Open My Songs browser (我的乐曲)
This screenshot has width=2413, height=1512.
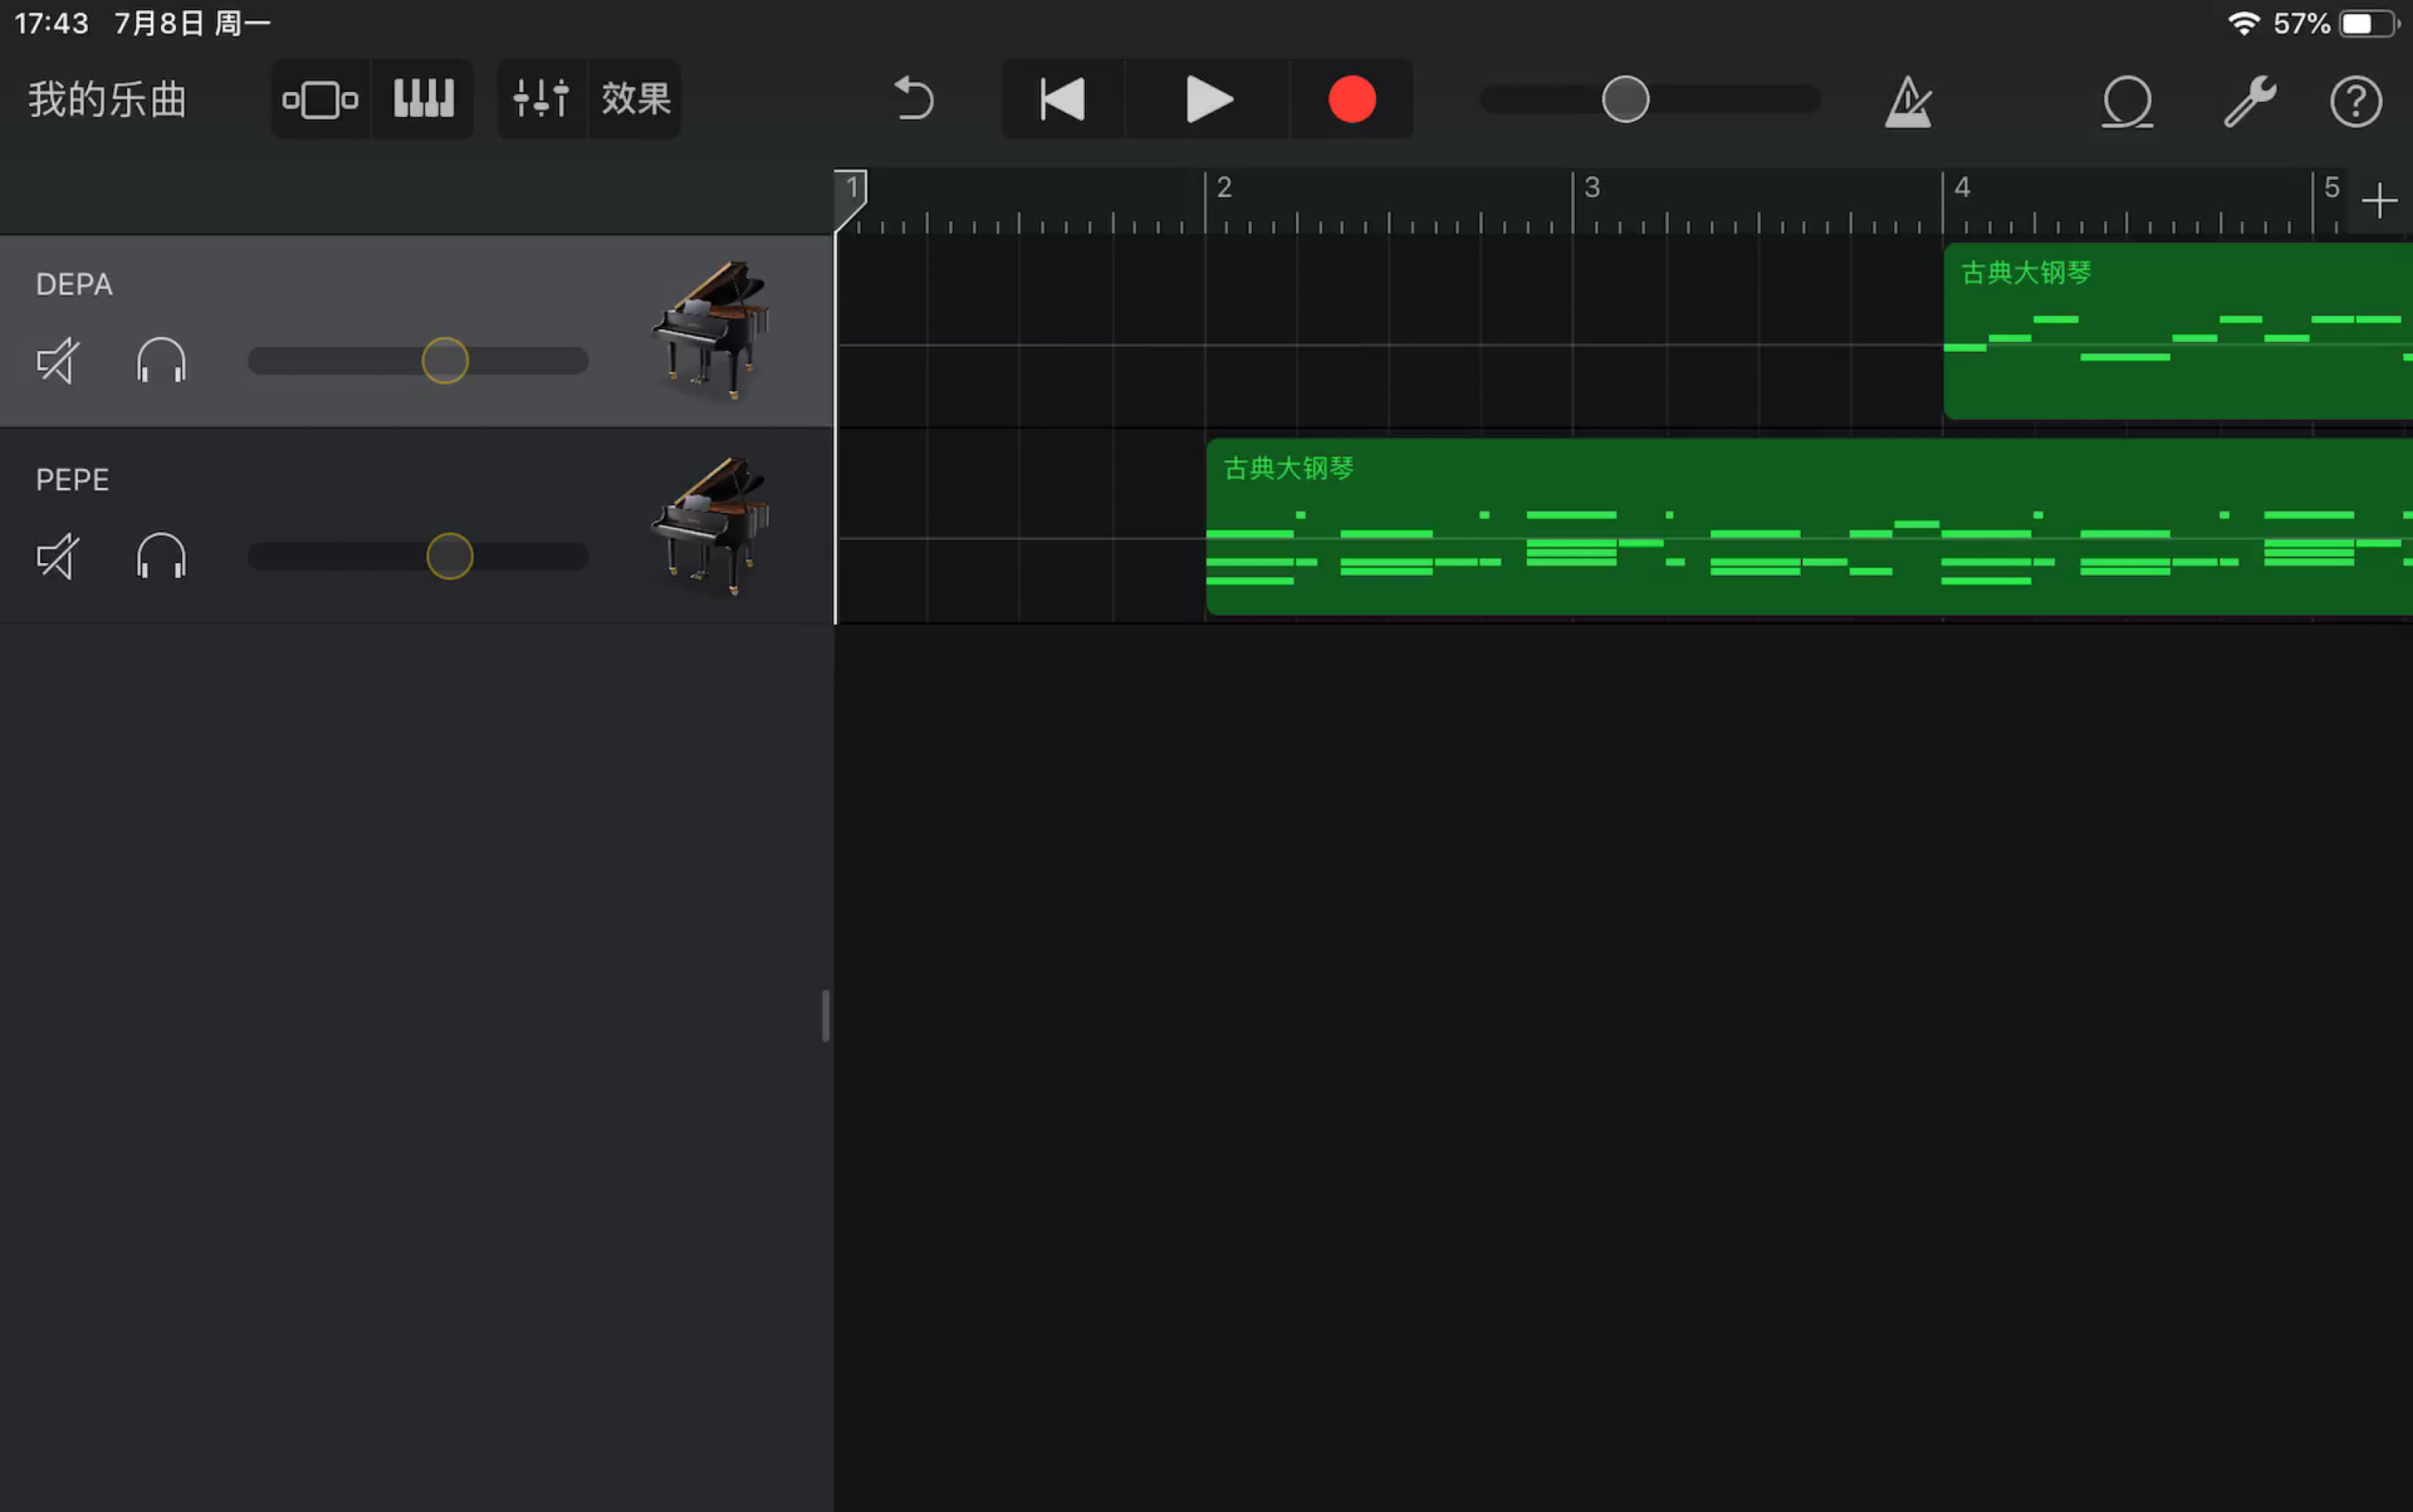tap(107, 99)
